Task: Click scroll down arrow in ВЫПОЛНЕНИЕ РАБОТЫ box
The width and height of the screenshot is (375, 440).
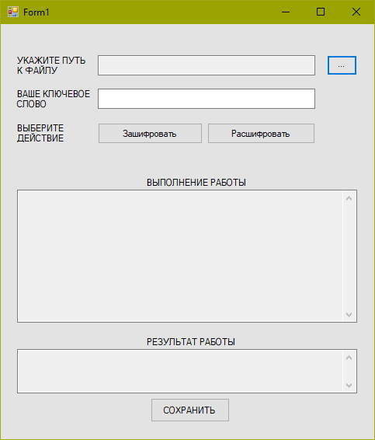Action: tap(349, 315)
